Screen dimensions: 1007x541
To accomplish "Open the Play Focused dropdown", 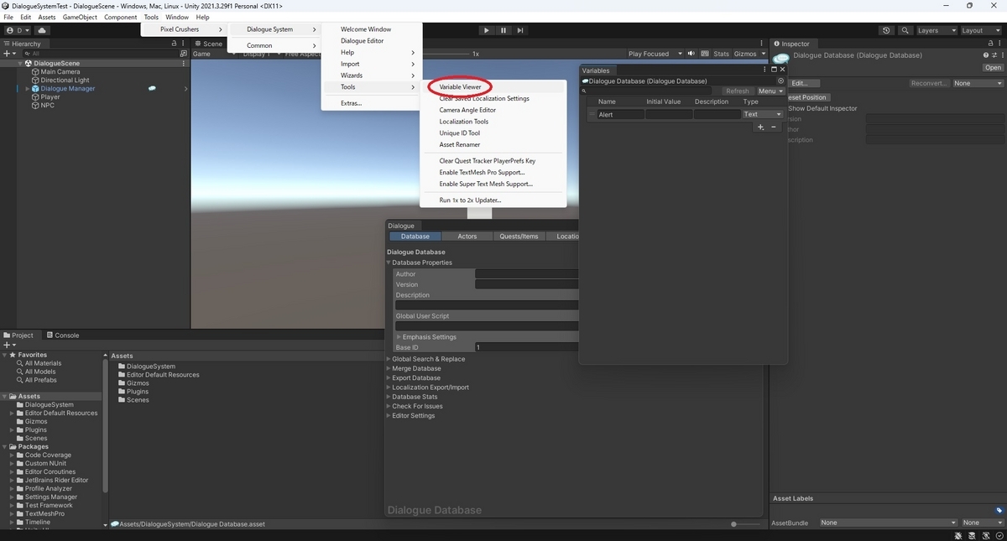I will [x=654, y=54].
